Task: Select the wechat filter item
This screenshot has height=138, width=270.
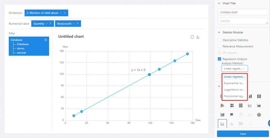Action: click(x=21, y=53)
